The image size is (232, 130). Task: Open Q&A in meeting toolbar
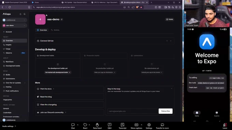[110, 126]
